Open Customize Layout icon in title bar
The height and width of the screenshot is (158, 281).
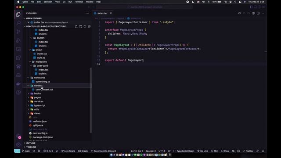click(x=263, y=7)
